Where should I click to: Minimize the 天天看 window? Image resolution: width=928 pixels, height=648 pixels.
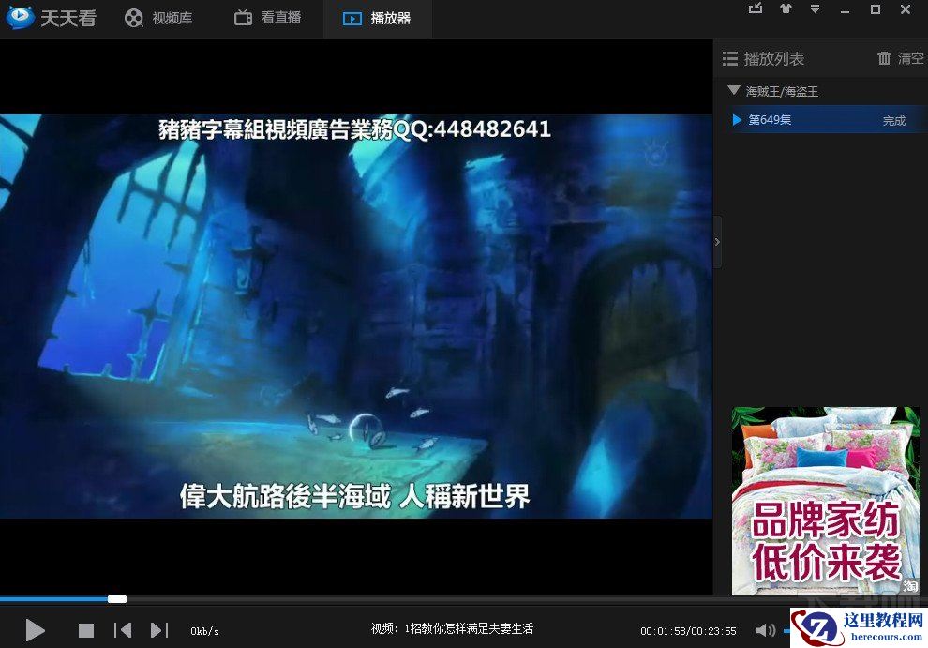click(846, 10)
